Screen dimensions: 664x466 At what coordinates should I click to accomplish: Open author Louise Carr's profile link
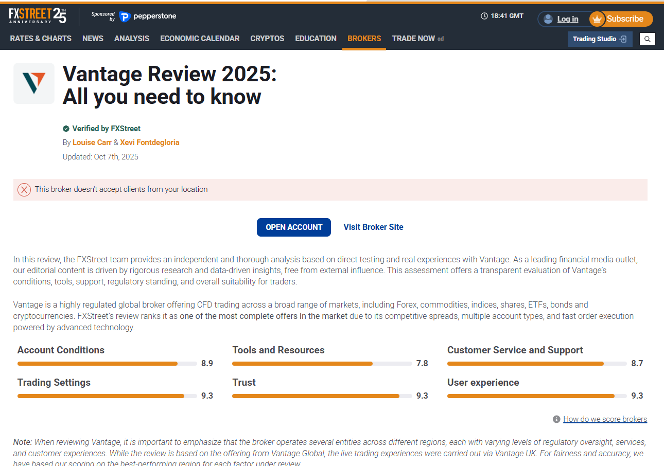pos(92,142)
